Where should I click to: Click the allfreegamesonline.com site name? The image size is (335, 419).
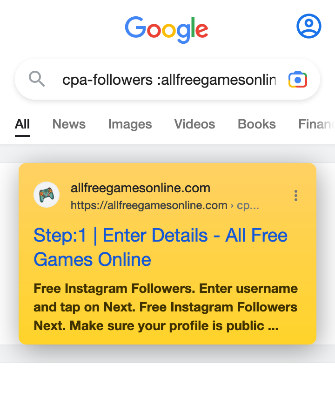pyautogui.click(x=141, y=188)
